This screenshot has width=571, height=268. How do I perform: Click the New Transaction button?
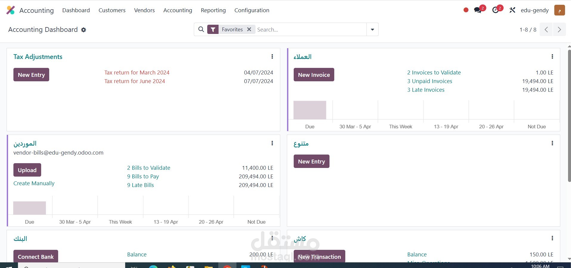pos(319,256)
